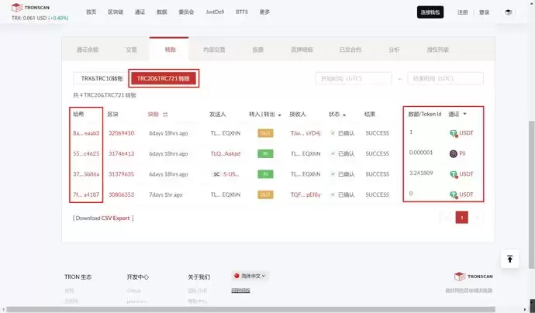This screenshot has width=535, height=313.
Task: Switch to the 投票 tab
Action: [258, 50]
